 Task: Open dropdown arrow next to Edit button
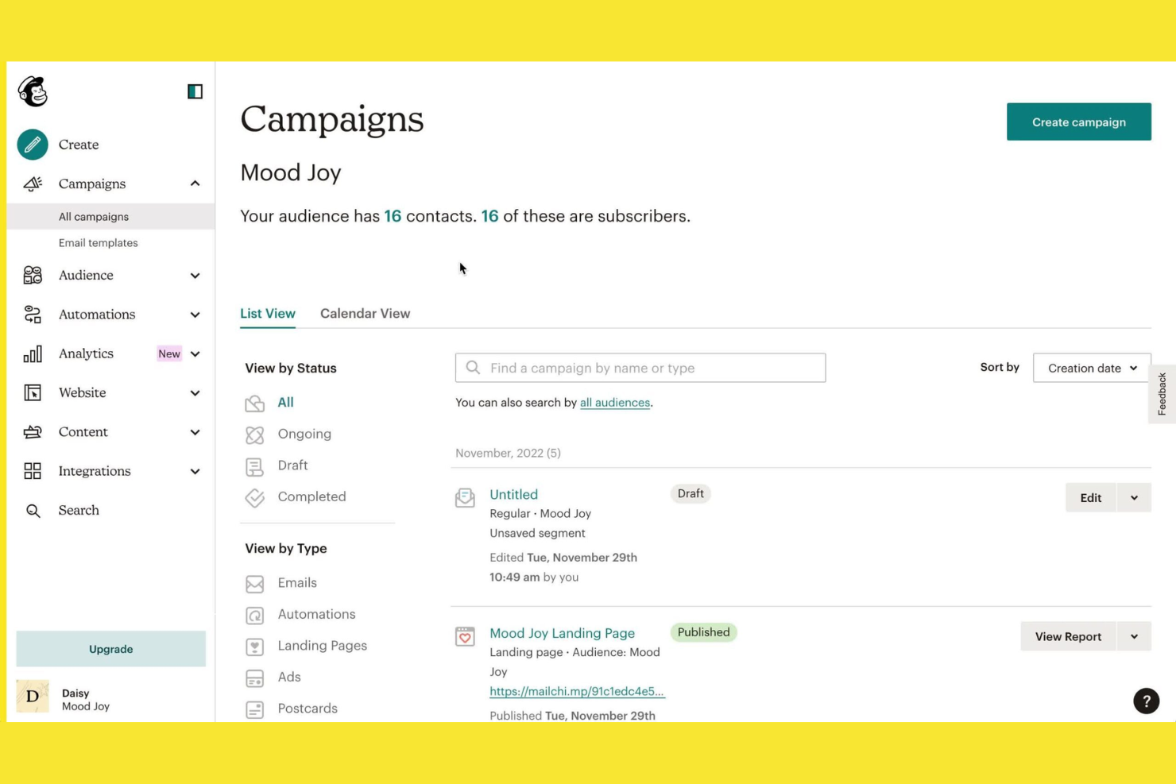point(1134,498)
